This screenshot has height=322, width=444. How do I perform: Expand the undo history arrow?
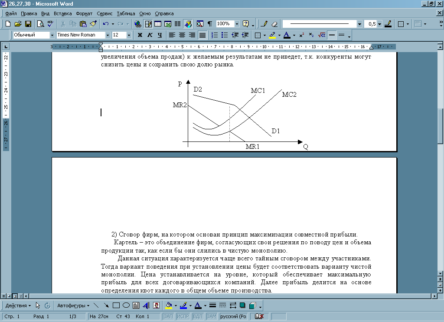(x=113, y=24)
